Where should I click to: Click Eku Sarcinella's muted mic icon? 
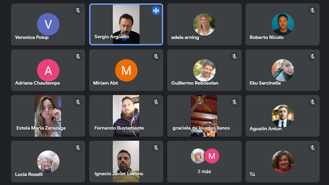click(312, 56)
